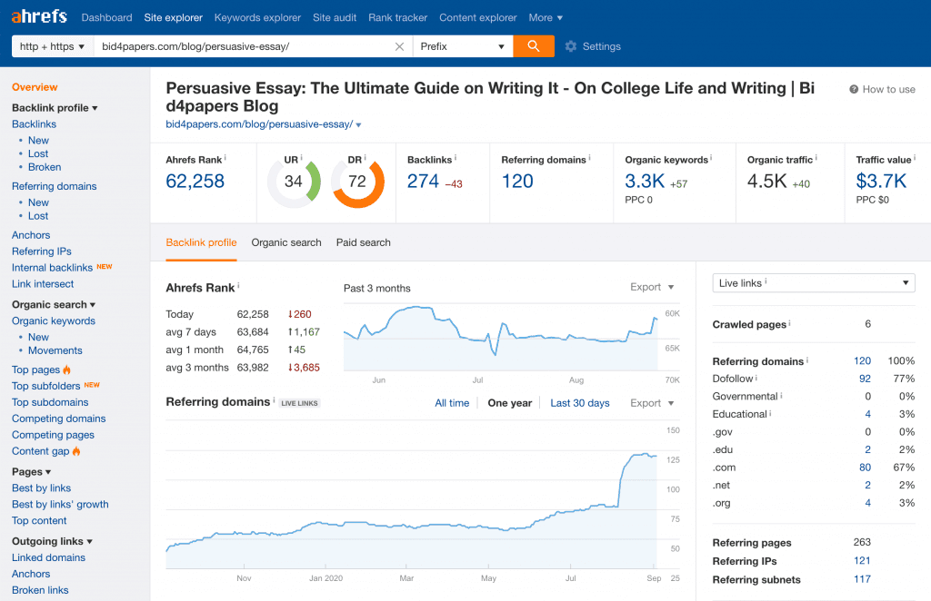Screen dimensions: 931x601
Task: Click the info icon beside DR
Action: [365, 158]
